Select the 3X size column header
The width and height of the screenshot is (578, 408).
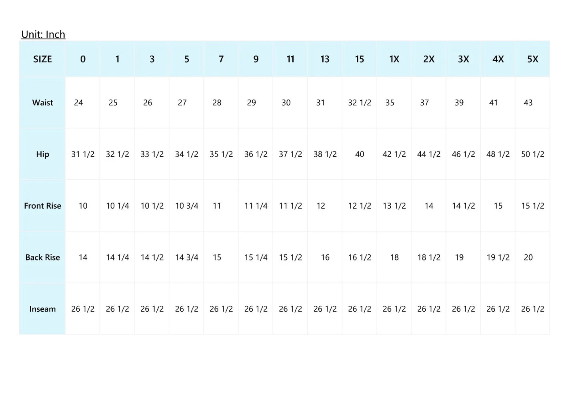coord(463,59)
